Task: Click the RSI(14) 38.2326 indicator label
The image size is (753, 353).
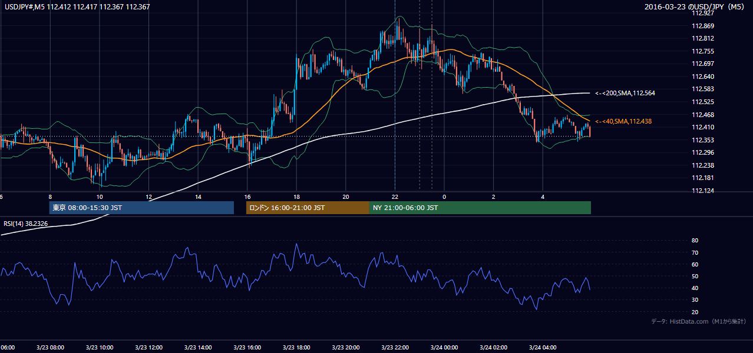Action: [26, 223]
